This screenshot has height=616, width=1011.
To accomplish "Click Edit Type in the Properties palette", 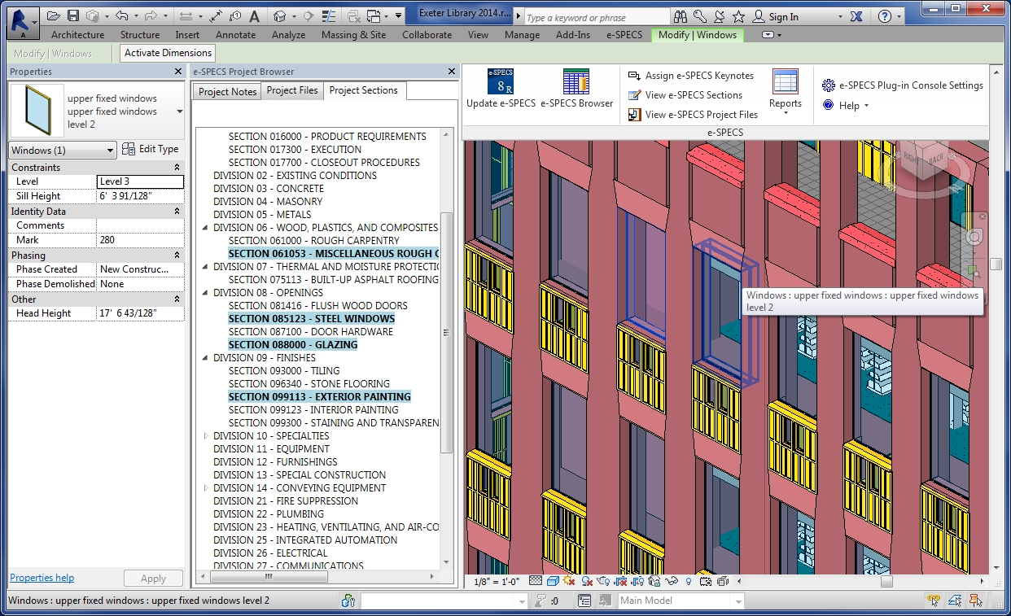I will pyautogui.click(x=151, y=149).
